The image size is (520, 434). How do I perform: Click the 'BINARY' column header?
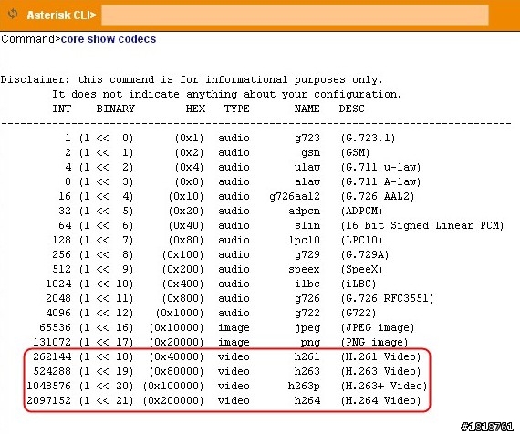(x=116, y=108)
